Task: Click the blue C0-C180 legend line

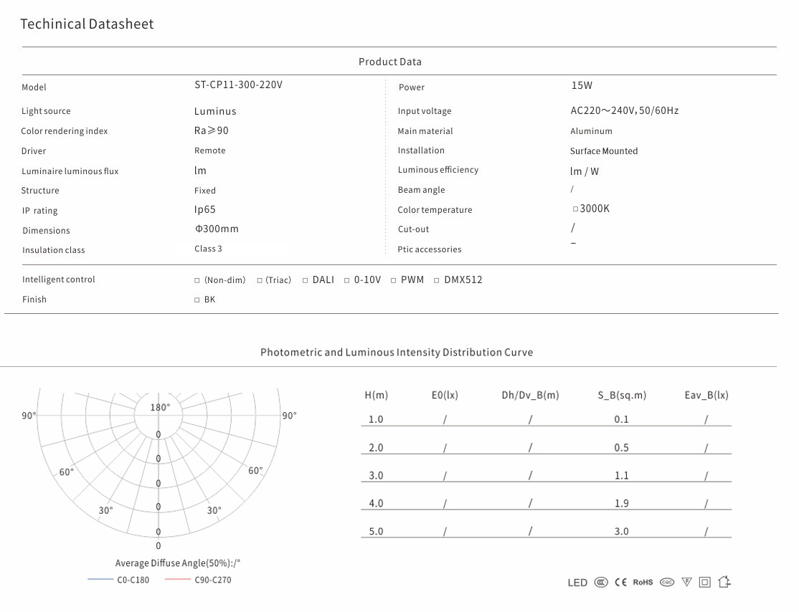Action: tap(100, 579)
